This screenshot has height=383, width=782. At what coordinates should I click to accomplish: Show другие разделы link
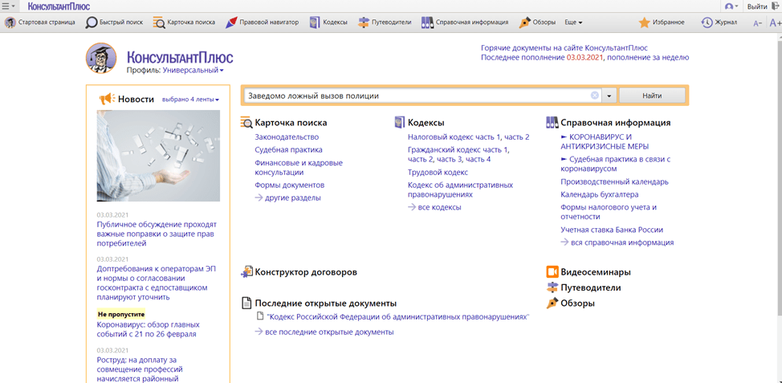click(x=293, y=198)
